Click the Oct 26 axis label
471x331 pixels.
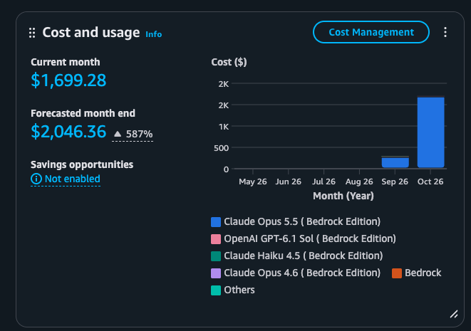(x=430, y=182)
